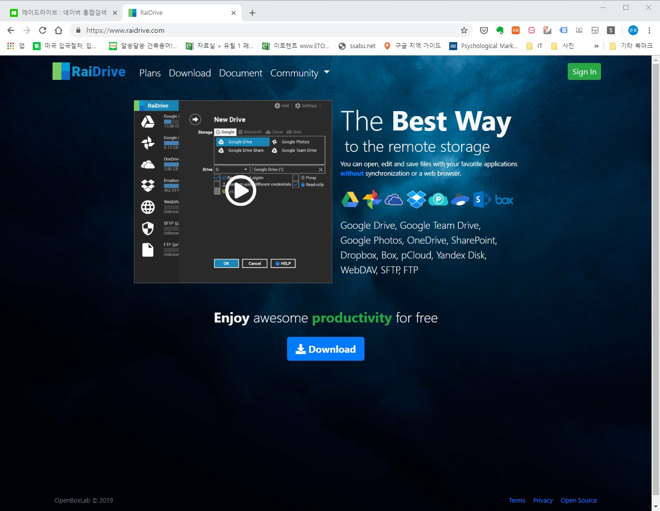Open Chrome three-dot menu
This screenshot has height=511, width=660.
tap(649, 30)
